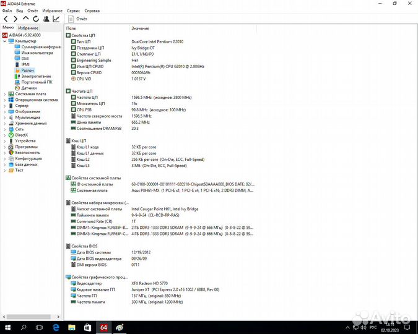The width and height of the screenshot is (418, 334).
Task: Select the Частота ЦП 1596.5 MHz row
Action: coord(160,98)
